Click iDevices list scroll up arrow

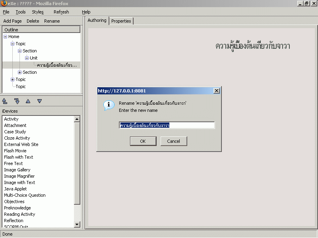(77, 119)
